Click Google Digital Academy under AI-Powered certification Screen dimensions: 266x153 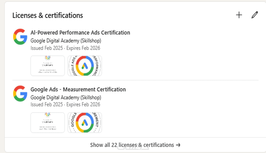click(x=66, y=41)
